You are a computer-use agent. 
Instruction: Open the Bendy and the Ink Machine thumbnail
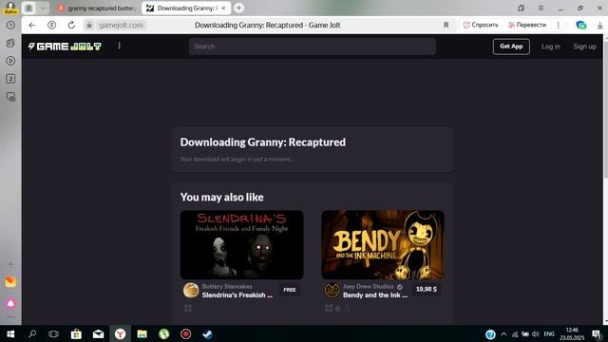coord(383,245)
